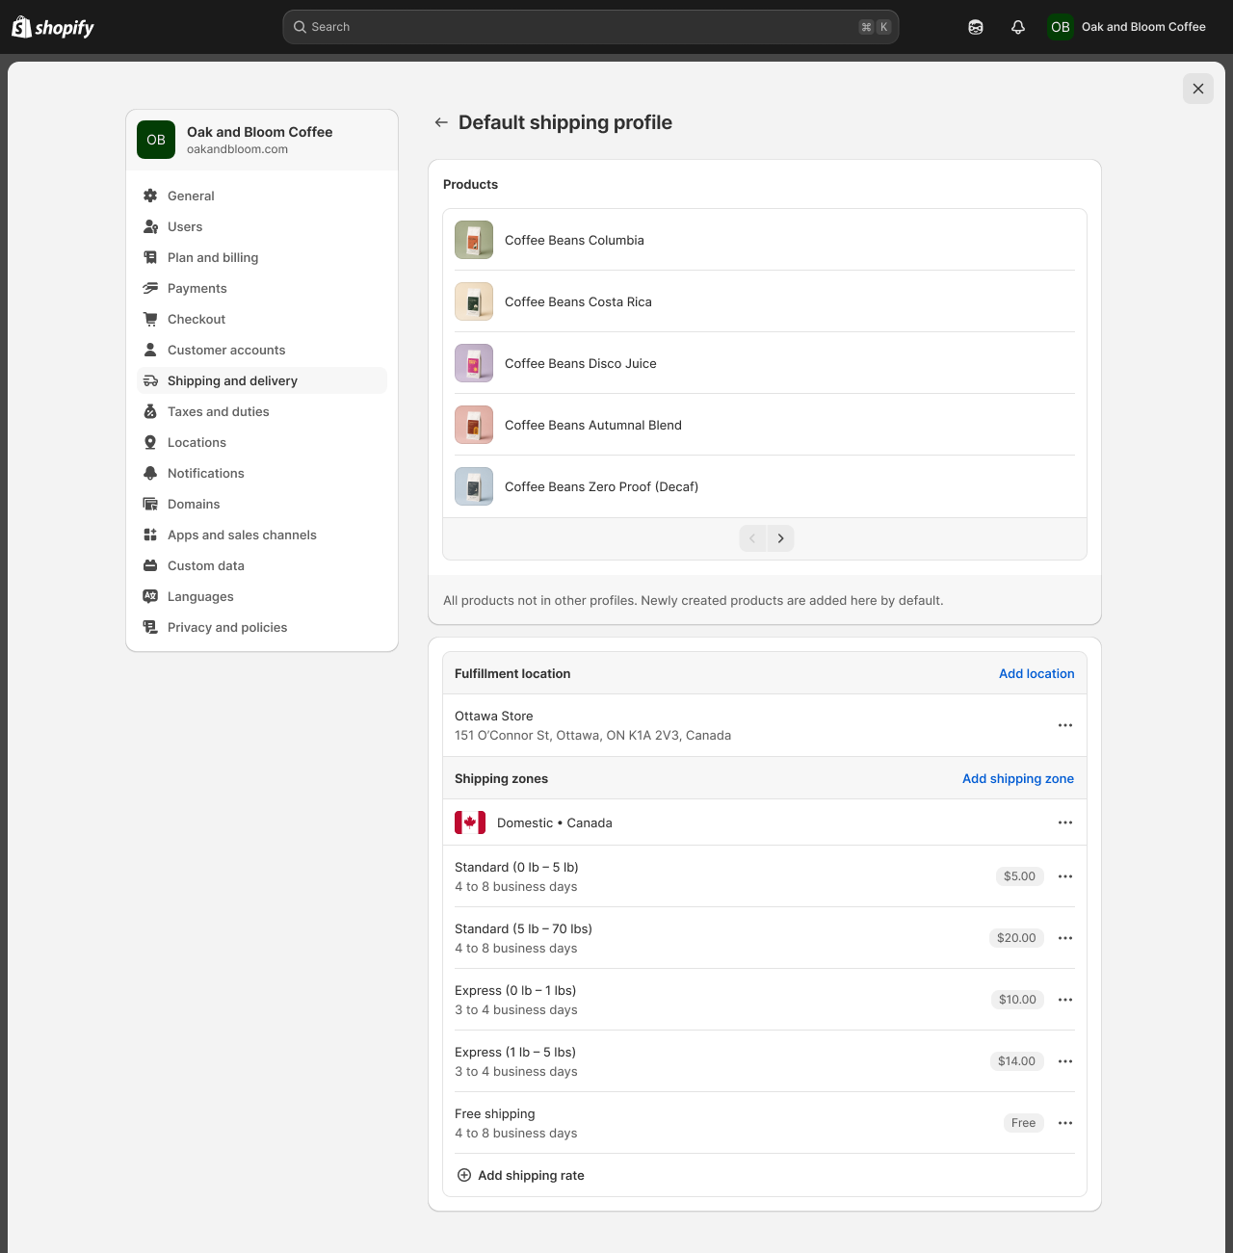Open options for Express (1 lb – 5 lbs) rate

(1065, 1061)
